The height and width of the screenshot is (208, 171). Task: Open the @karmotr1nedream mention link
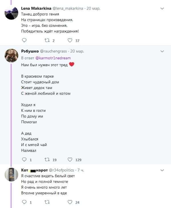[x=53, y=58]
